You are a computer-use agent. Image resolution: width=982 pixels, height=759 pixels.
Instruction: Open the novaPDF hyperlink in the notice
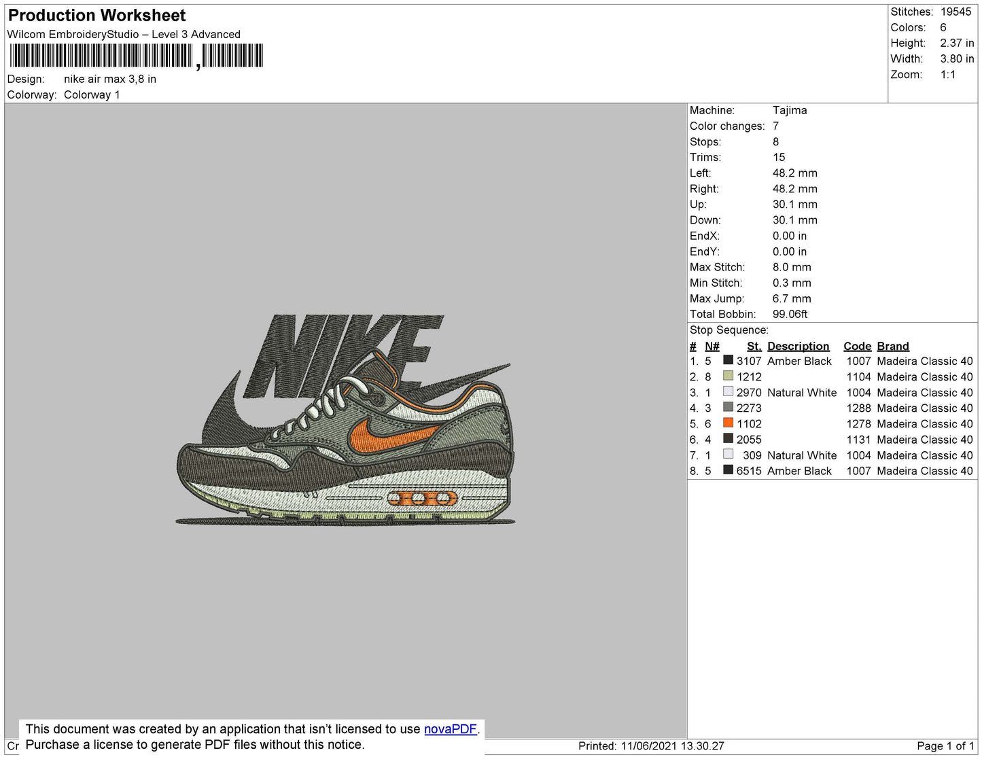[x=451, y=729]
